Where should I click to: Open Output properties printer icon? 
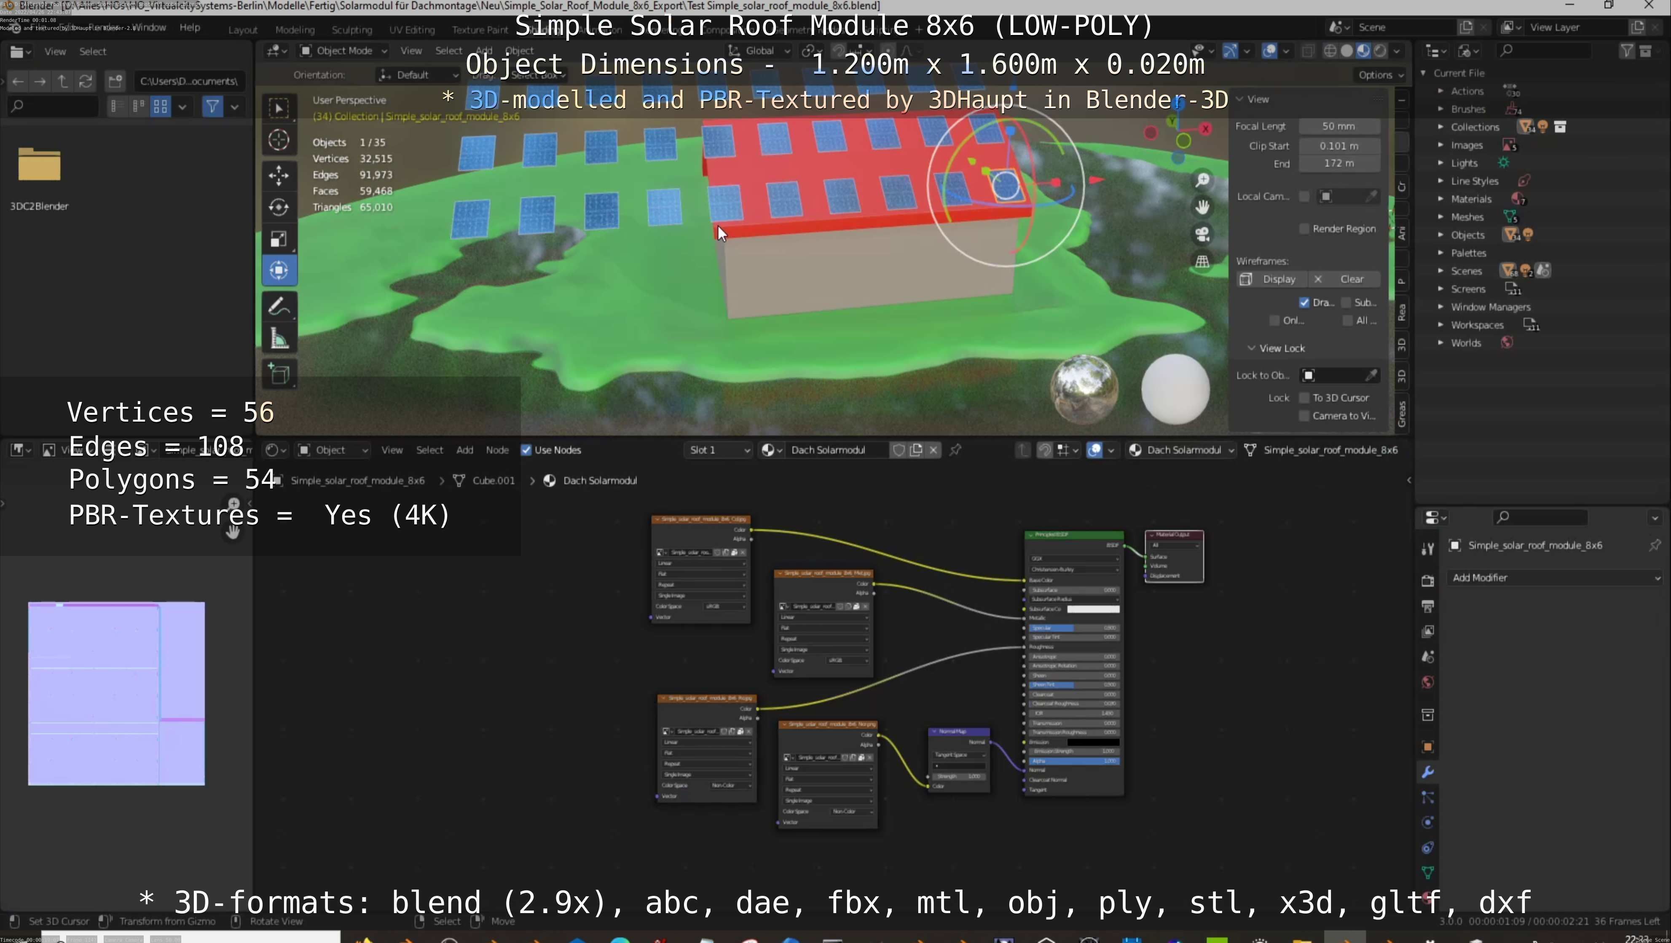click(1427, 606)
